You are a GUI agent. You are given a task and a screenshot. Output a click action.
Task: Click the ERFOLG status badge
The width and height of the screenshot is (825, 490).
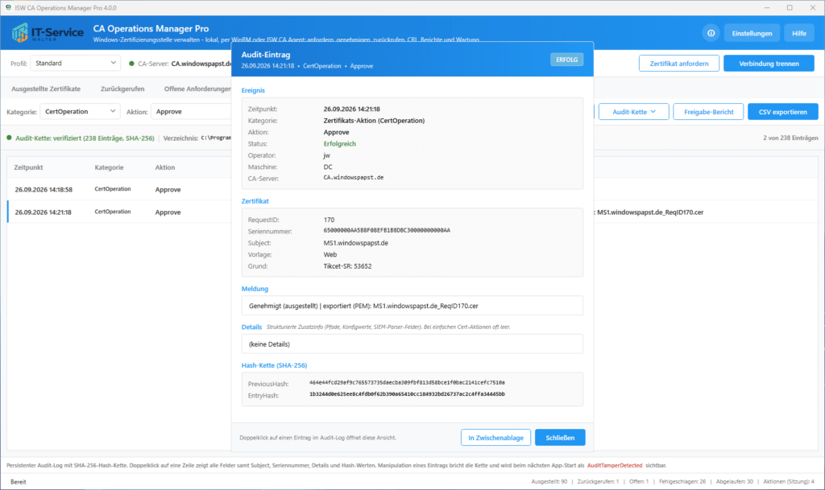[x=566, y=60]
